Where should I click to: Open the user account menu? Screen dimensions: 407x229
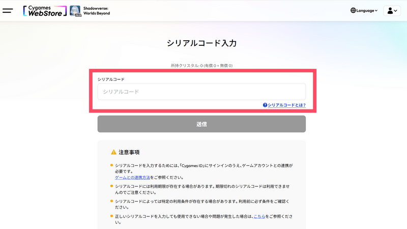point(392,11)
